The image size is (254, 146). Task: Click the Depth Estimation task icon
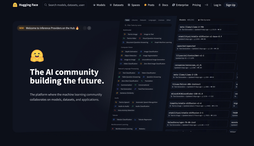(x=122, y=51)
